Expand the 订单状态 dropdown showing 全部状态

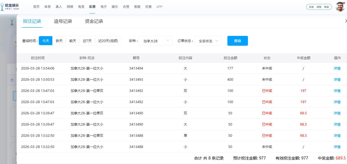click(x=208, y=41)
